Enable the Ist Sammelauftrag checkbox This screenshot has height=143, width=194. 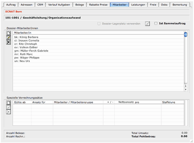156,24
